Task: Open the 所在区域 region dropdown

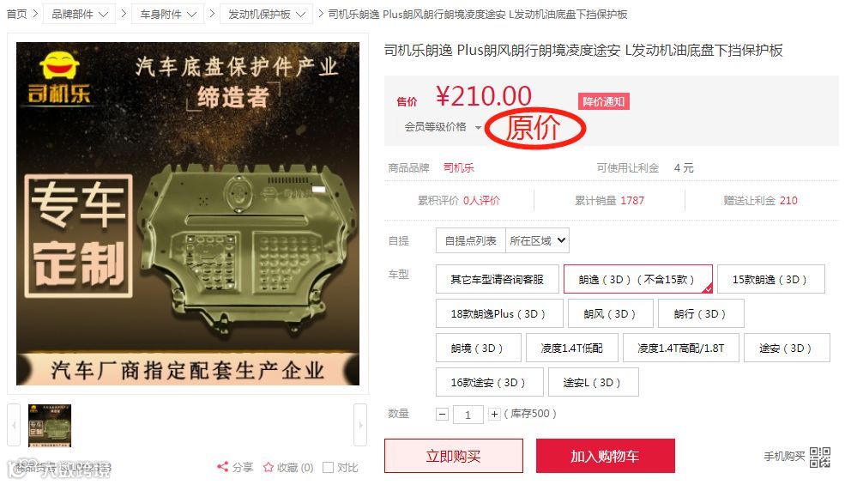Action: [537, 240]
